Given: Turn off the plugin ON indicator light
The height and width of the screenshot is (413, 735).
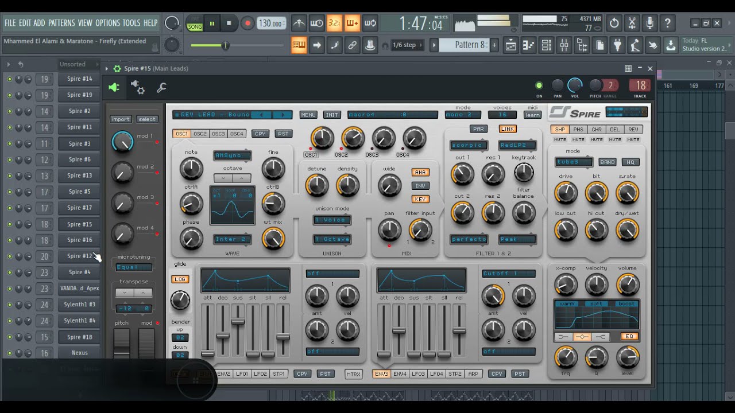Looking at the screenshot, I should [x=539, y=85].
